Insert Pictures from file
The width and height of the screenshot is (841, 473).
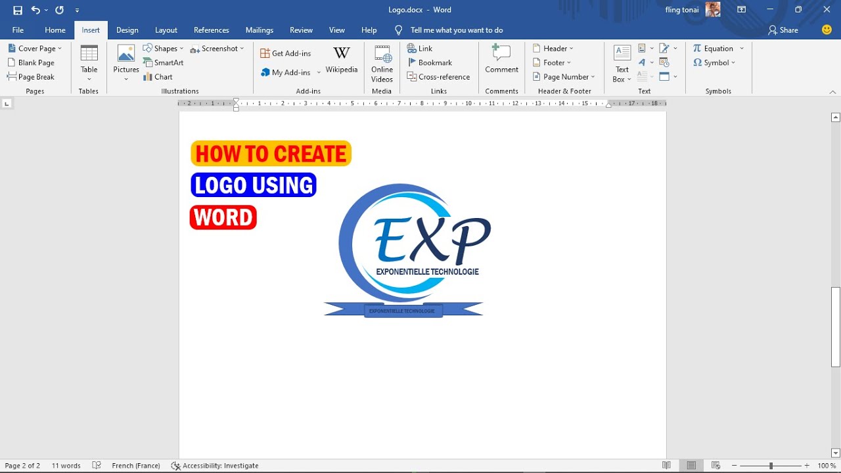(126, 64)
